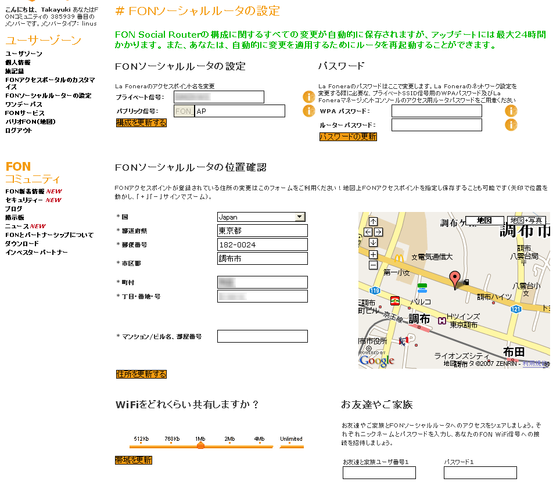Open ワンデーパス sidebar link
This screenshot has width=560, height=482.
click(x=24, y=105)
